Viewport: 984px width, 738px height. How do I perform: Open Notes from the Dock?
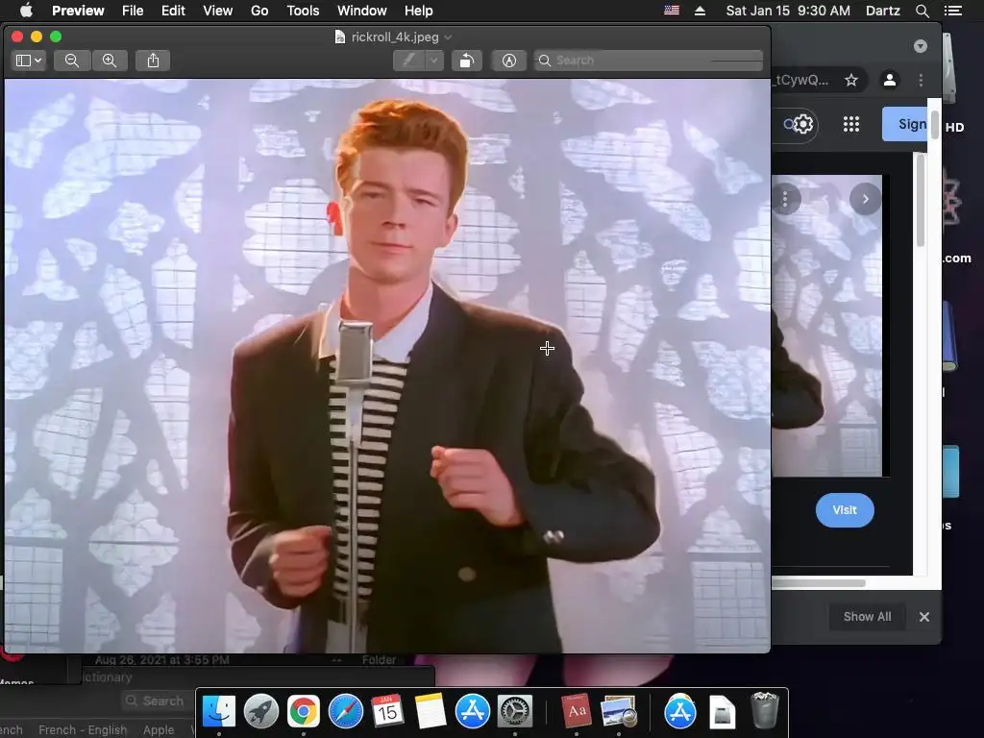click(430, 712)
